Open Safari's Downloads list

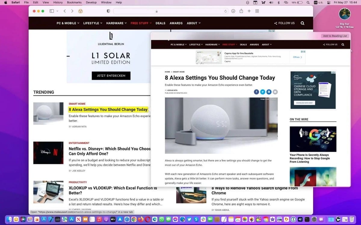click(233, 11)
